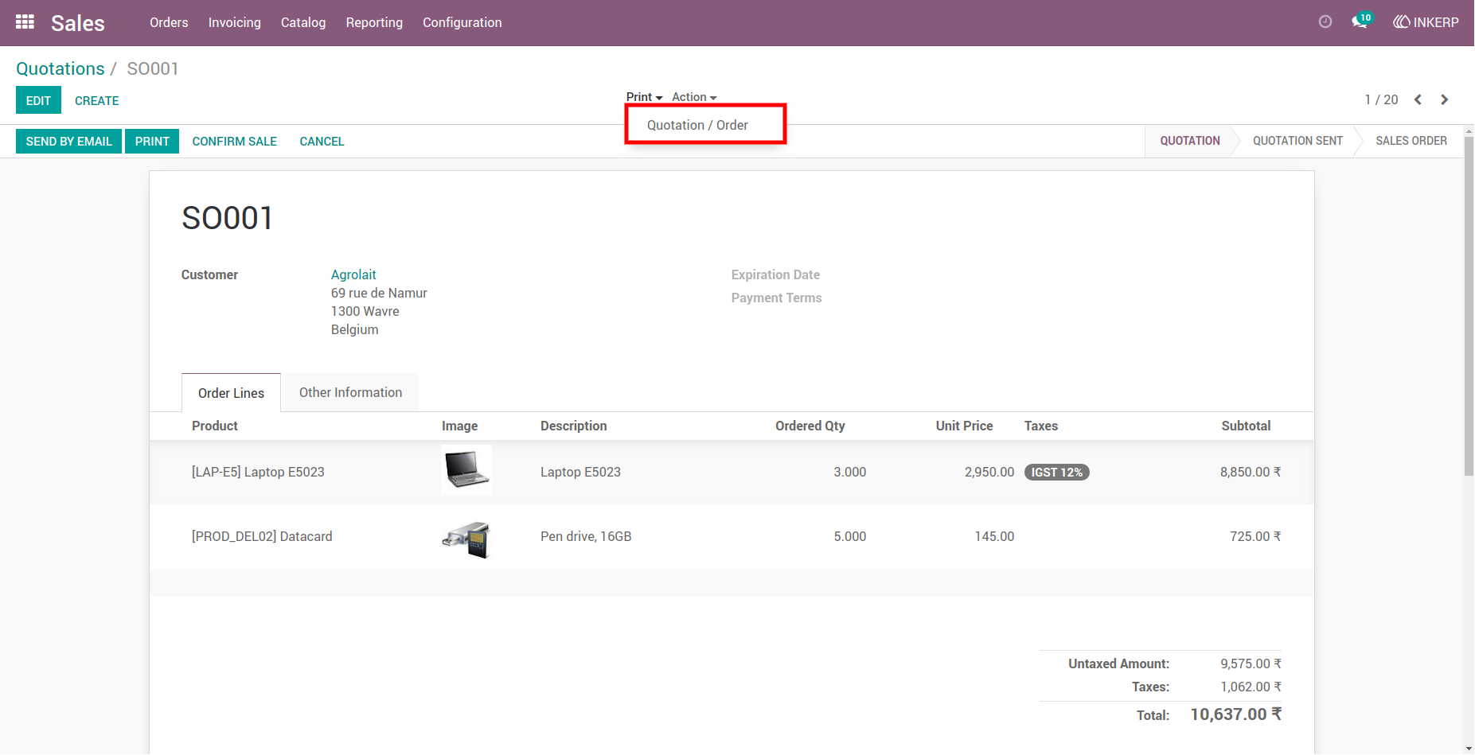Click the Quotation Sent status stage

tap(1297, 141)
